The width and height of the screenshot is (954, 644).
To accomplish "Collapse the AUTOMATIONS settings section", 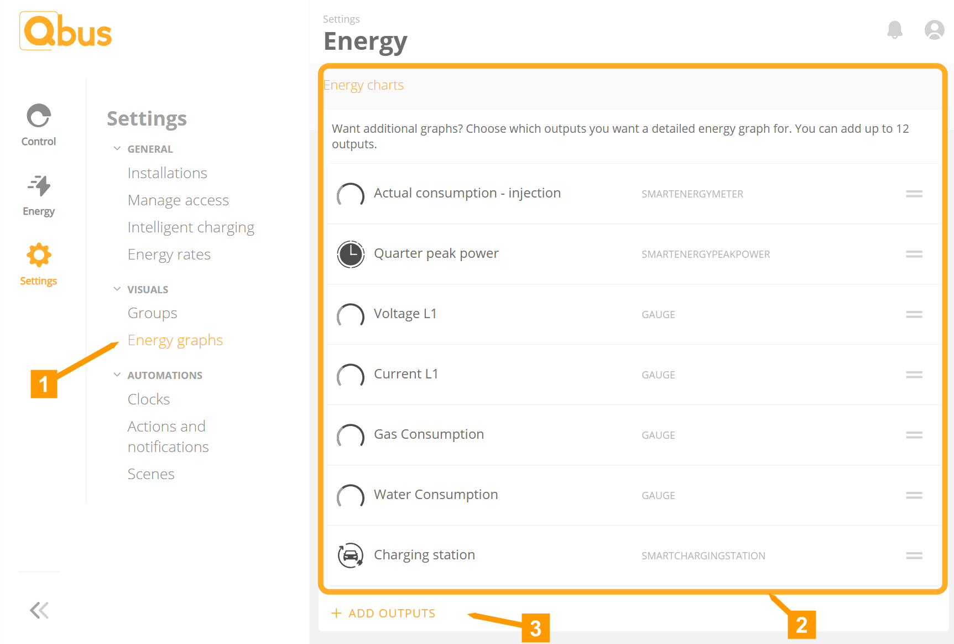I will 117,375.
